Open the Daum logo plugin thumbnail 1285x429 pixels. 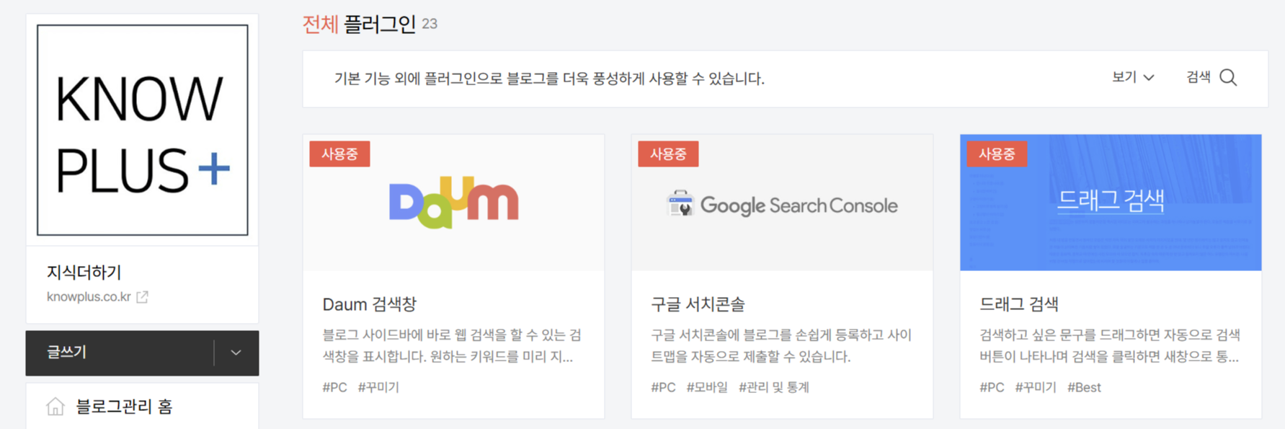[453, 203]
